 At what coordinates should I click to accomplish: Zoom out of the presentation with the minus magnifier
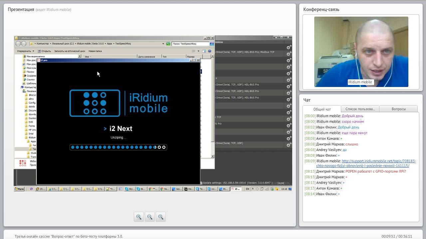(150, 217)
